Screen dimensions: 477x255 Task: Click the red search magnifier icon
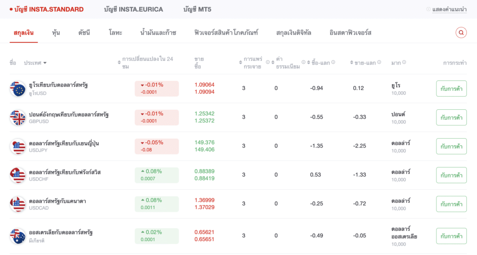(x=461, y=33)
